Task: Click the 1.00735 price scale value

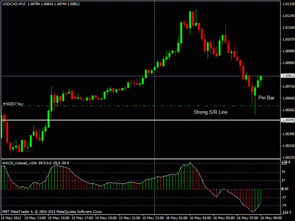Action: point(288,86)
